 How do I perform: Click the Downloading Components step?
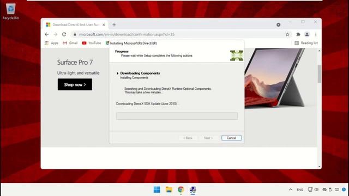140,73
